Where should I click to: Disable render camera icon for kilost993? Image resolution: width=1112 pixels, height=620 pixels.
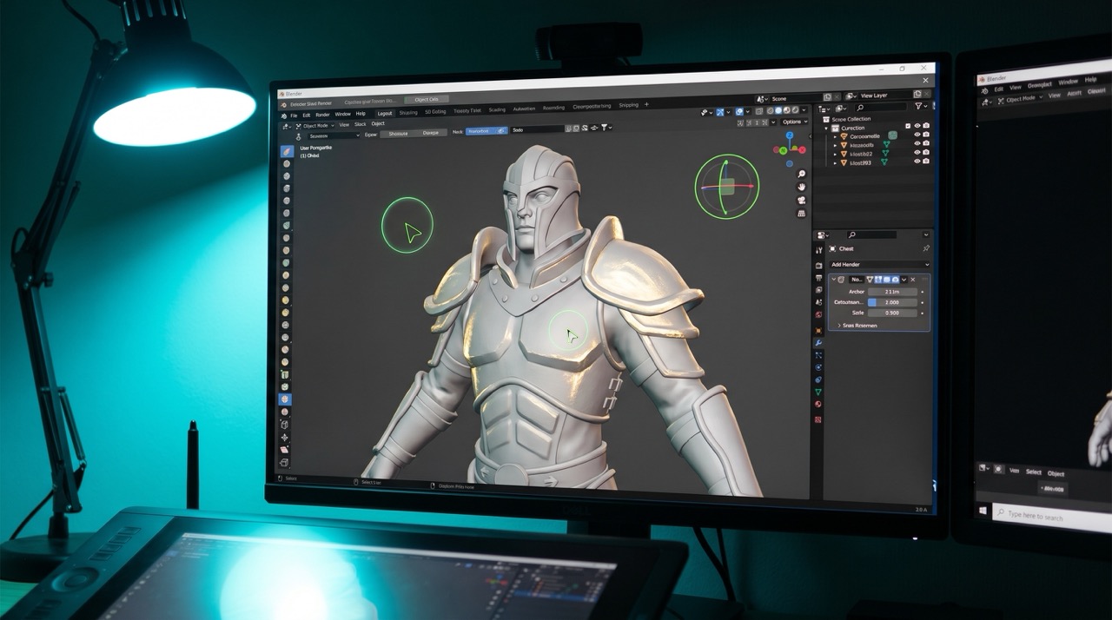coord(926,162)
